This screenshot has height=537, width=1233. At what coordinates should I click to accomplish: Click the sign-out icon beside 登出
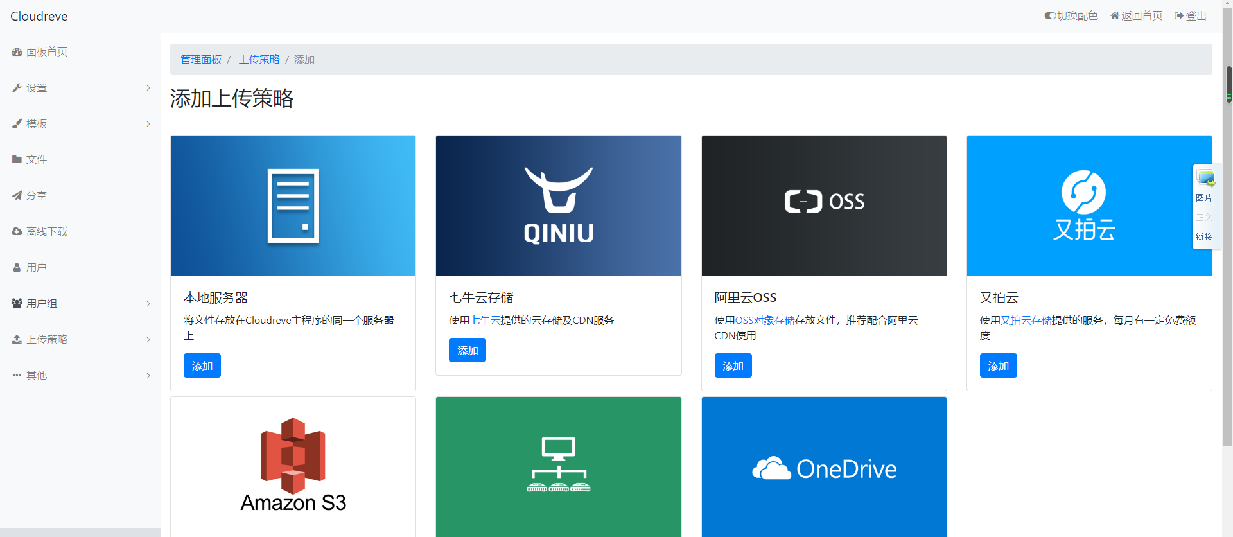click(1179, 16)
